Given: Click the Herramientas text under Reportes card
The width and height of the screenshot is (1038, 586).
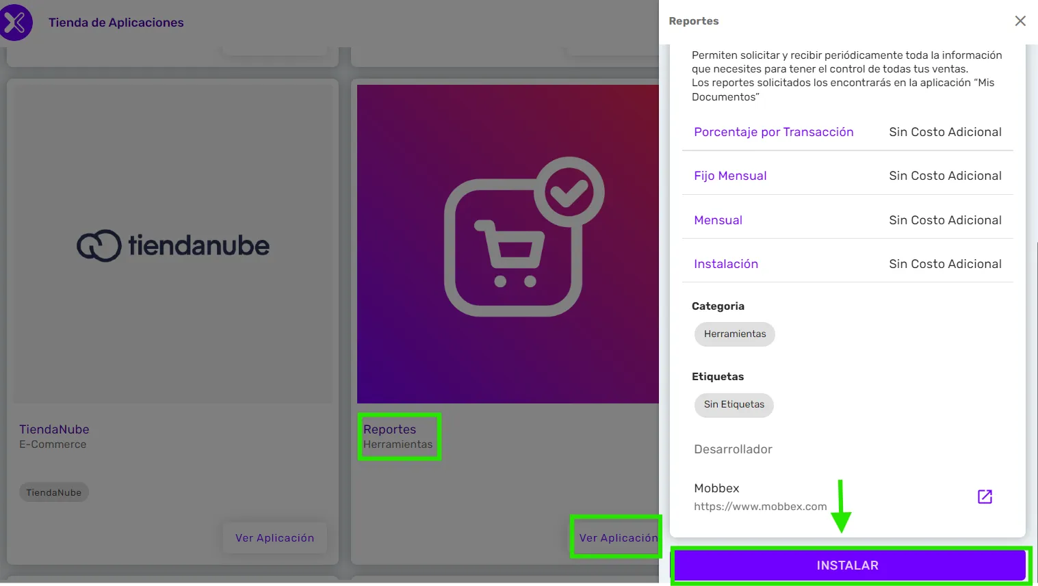Looking at the screenshot, I should (398, 444).
